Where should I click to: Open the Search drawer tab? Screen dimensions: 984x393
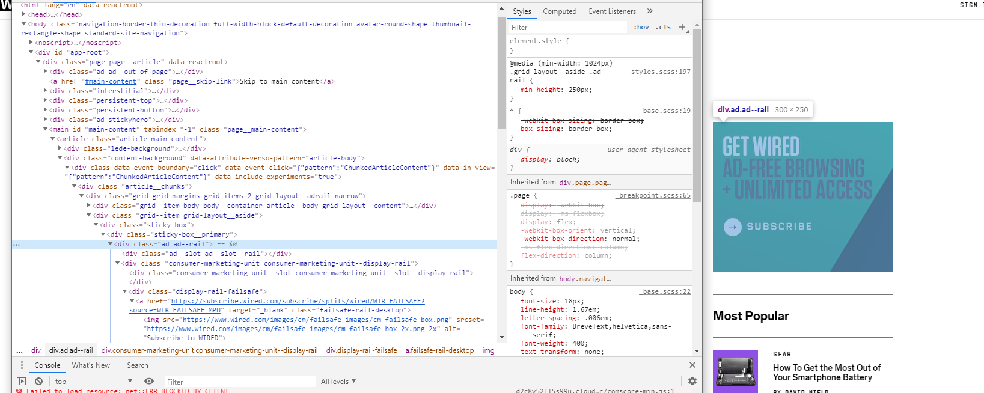click(137, 365)
